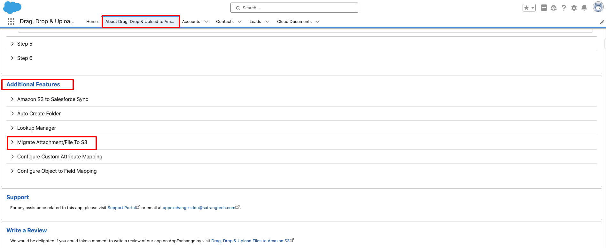Screen dimensions: 606x248
Task: Expand Auto Create Folder section
Action: [x=301, y=113]
